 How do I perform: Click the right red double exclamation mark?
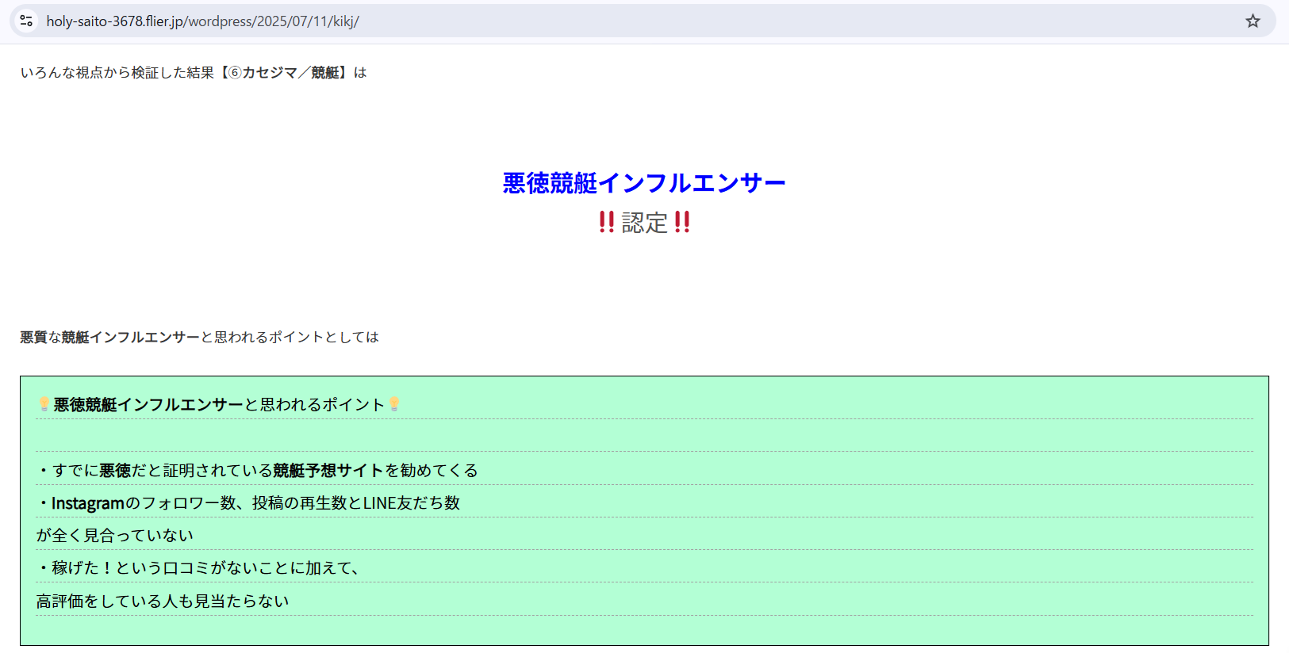(x=682, y=222)
